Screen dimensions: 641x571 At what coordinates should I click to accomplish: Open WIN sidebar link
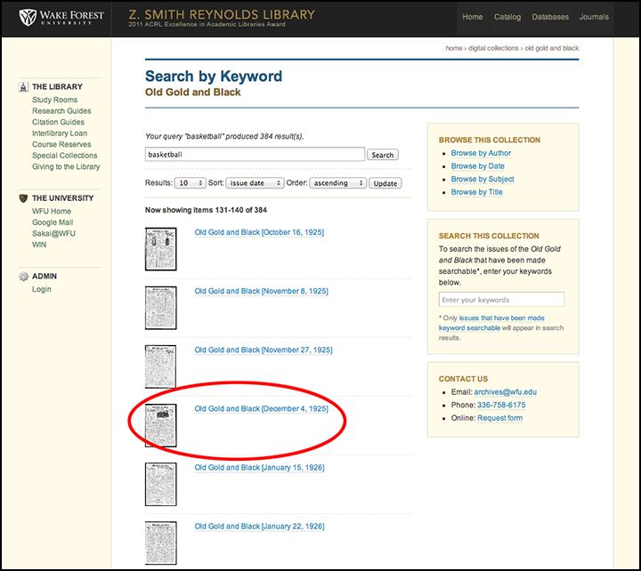click(x=39, y=245)
